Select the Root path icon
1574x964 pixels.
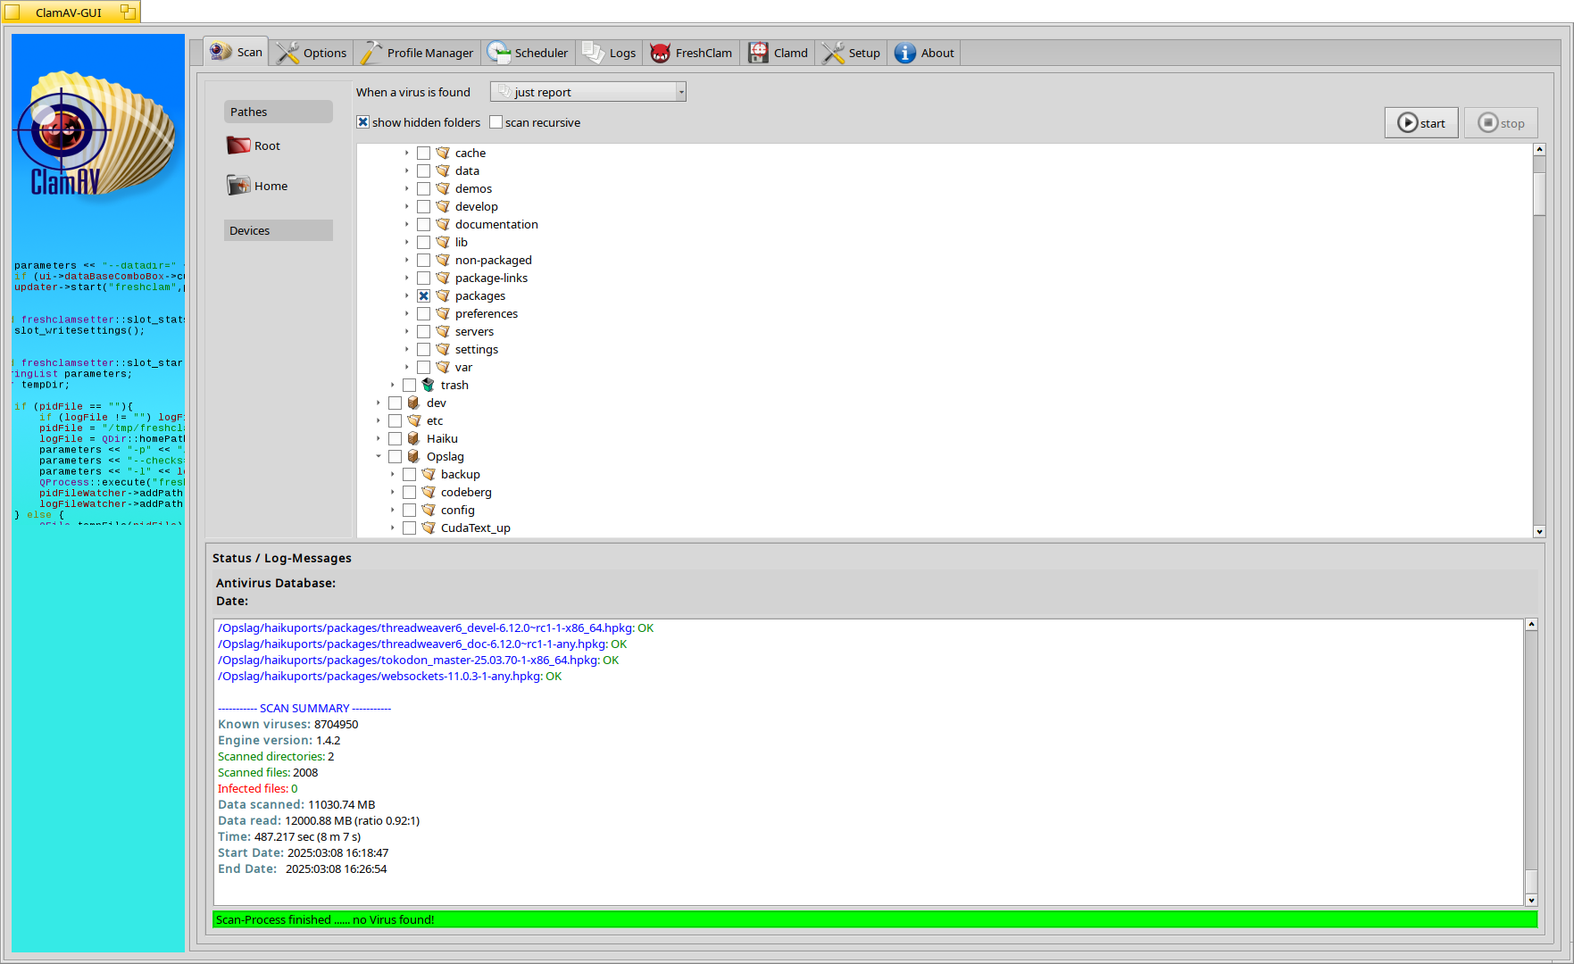click(x=238, y=145)
